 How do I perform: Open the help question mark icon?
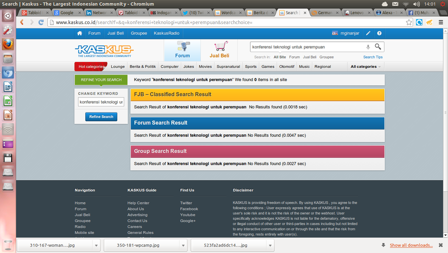click(x=379, y=33)
